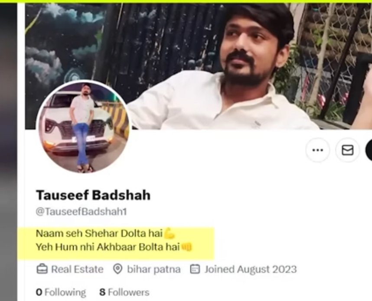Click the fist emoji ending the bio
Image resolution: width=372 pixels, height=301 pixels.
187,247
